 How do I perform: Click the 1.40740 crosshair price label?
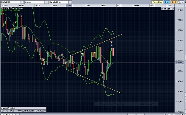coord(179,63)
